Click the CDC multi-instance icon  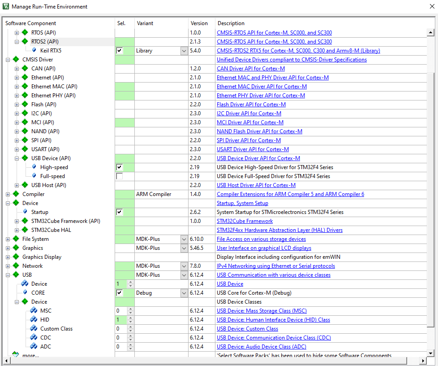pos(34,337)
